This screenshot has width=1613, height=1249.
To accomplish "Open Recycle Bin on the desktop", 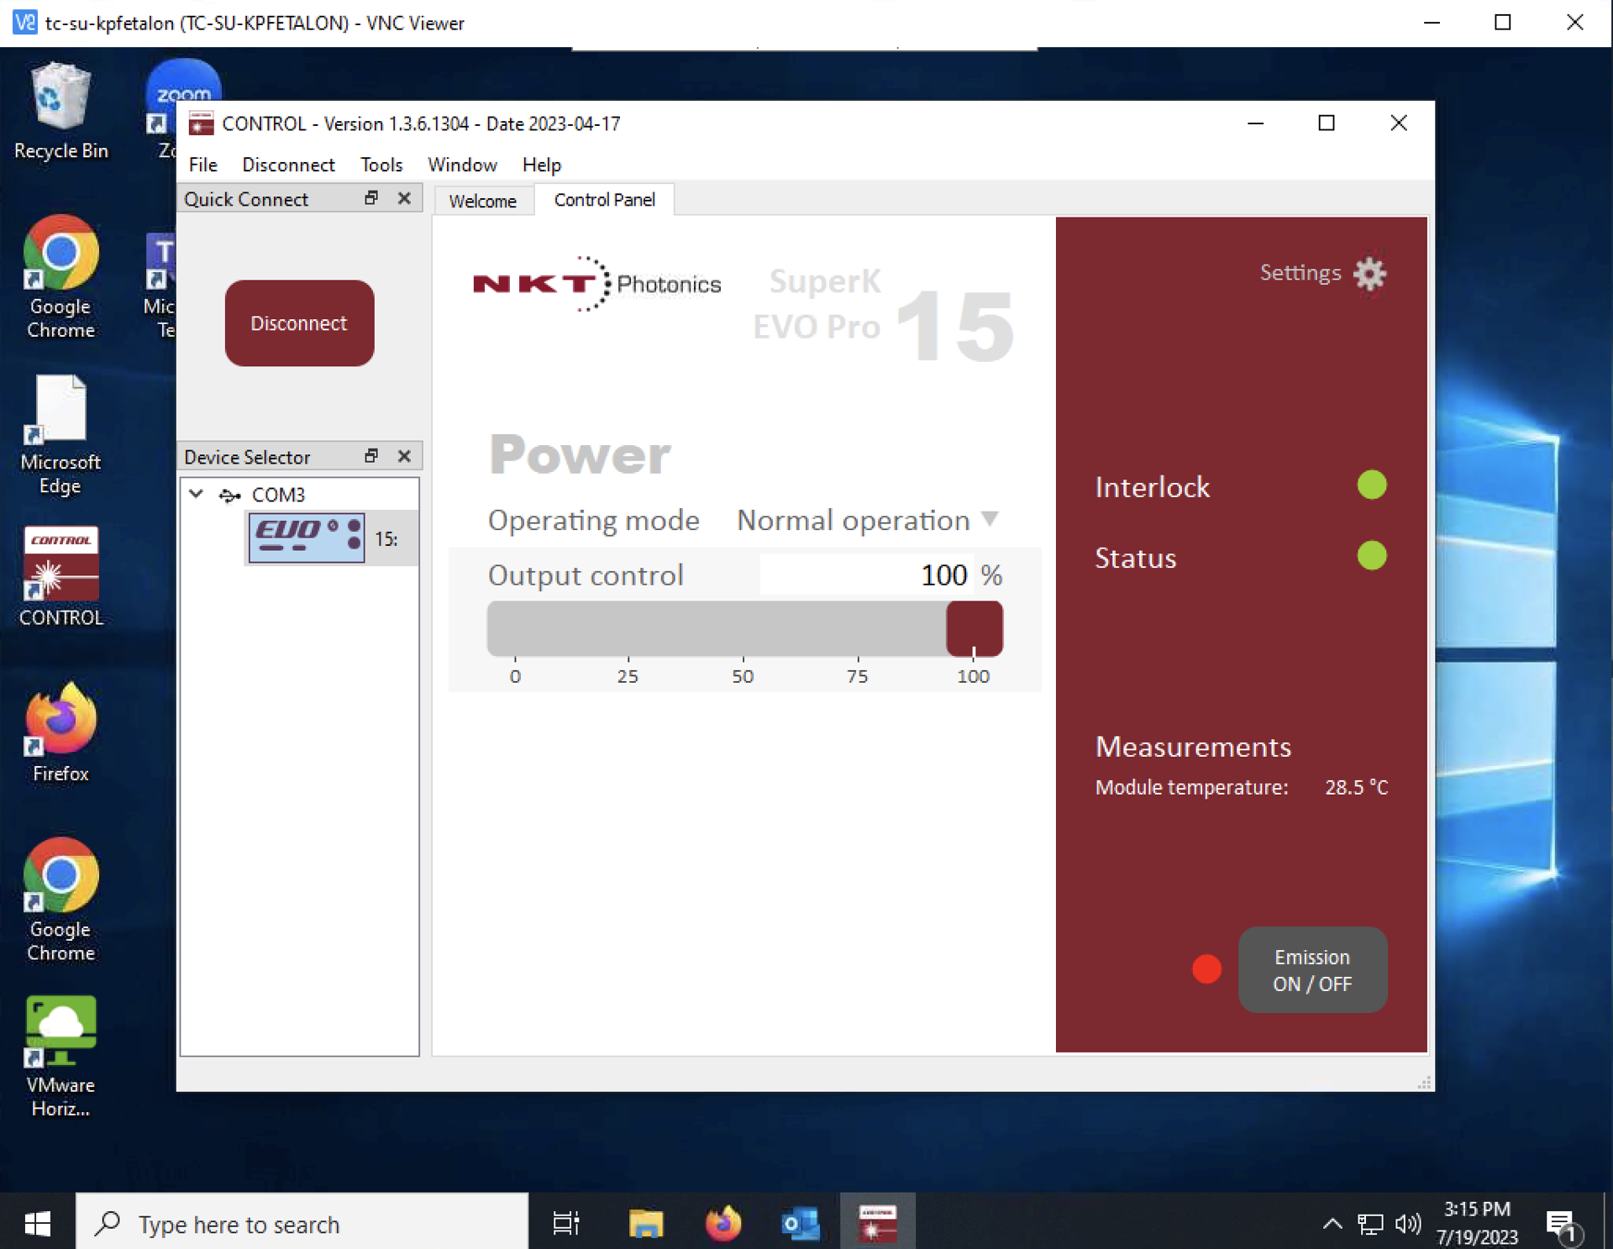I will pos(60,112).
